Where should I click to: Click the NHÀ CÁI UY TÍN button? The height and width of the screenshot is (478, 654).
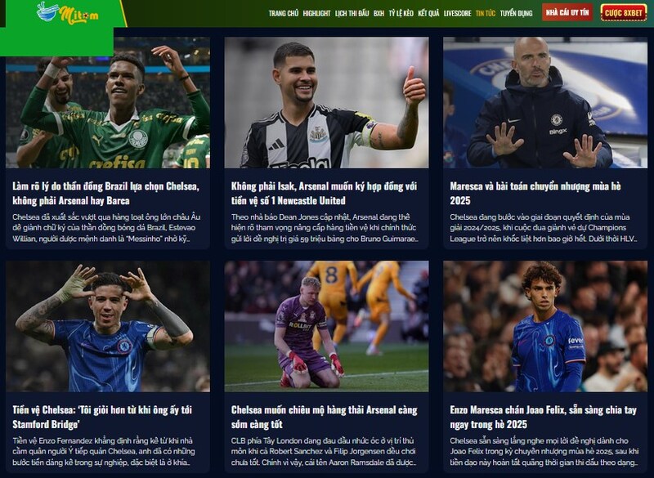(567, 12)
